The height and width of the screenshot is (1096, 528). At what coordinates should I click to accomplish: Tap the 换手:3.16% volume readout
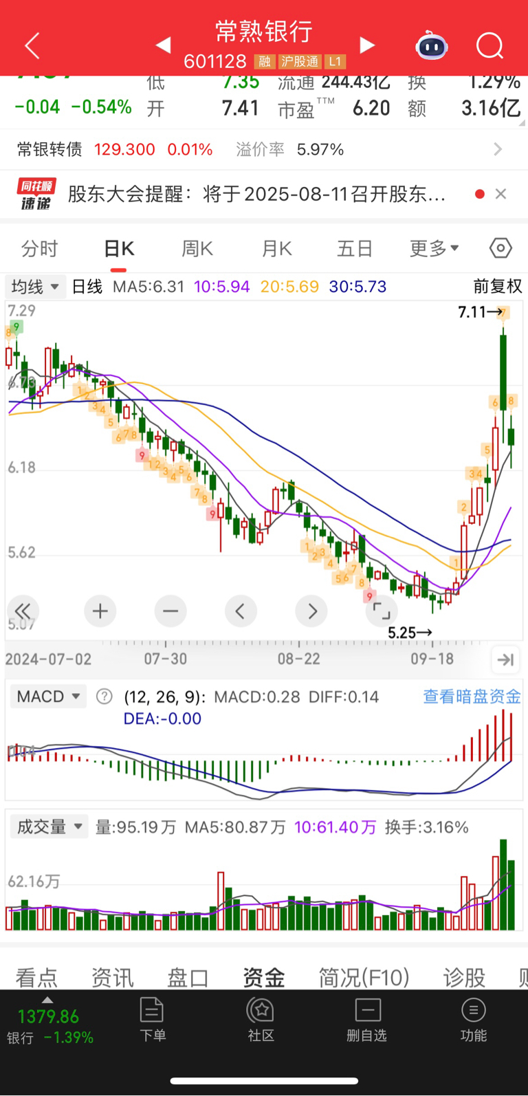click(x=427, y=826)
